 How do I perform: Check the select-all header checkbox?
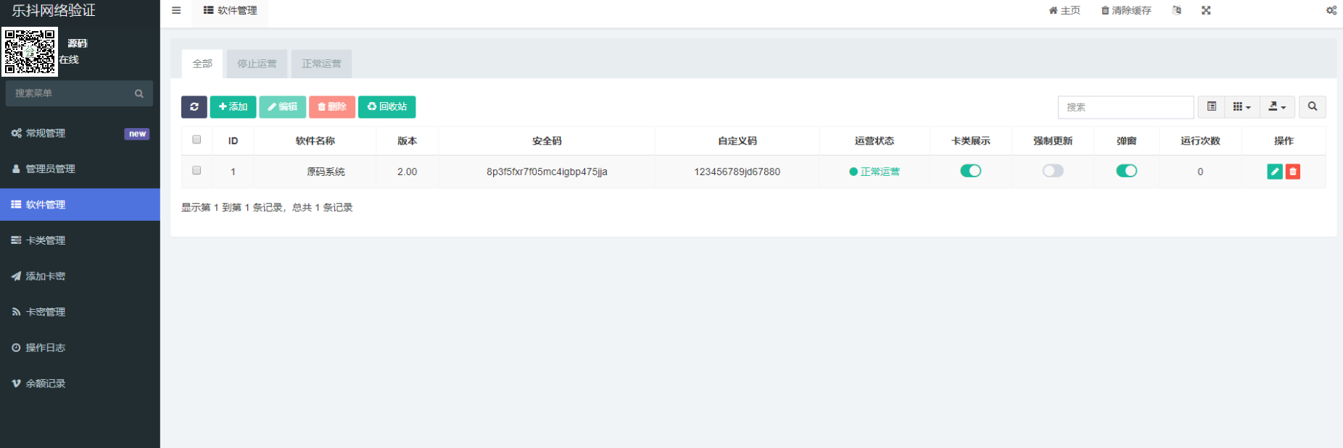(197, 140)
